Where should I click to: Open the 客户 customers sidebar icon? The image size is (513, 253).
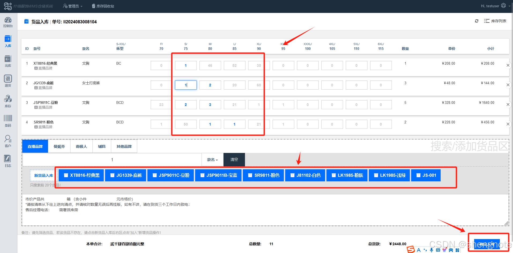click(8, 141)
